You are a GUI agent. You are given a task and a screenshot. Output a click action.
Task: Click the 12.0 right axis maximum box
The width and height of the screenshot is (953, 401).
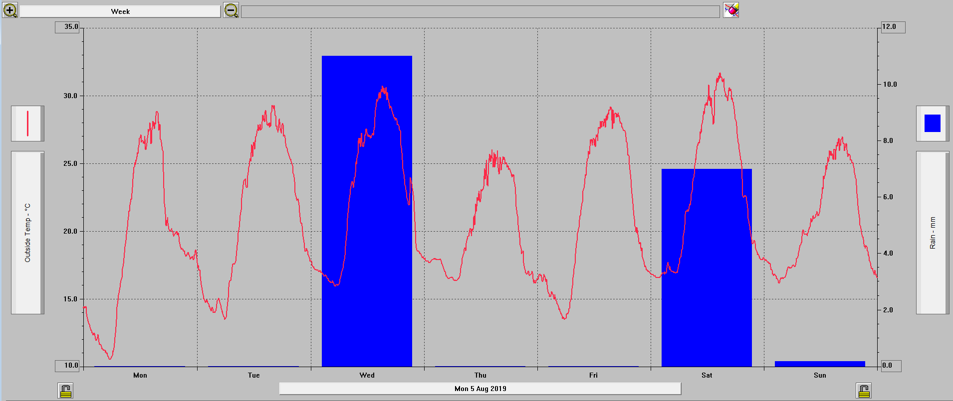[x=892, y=27]
